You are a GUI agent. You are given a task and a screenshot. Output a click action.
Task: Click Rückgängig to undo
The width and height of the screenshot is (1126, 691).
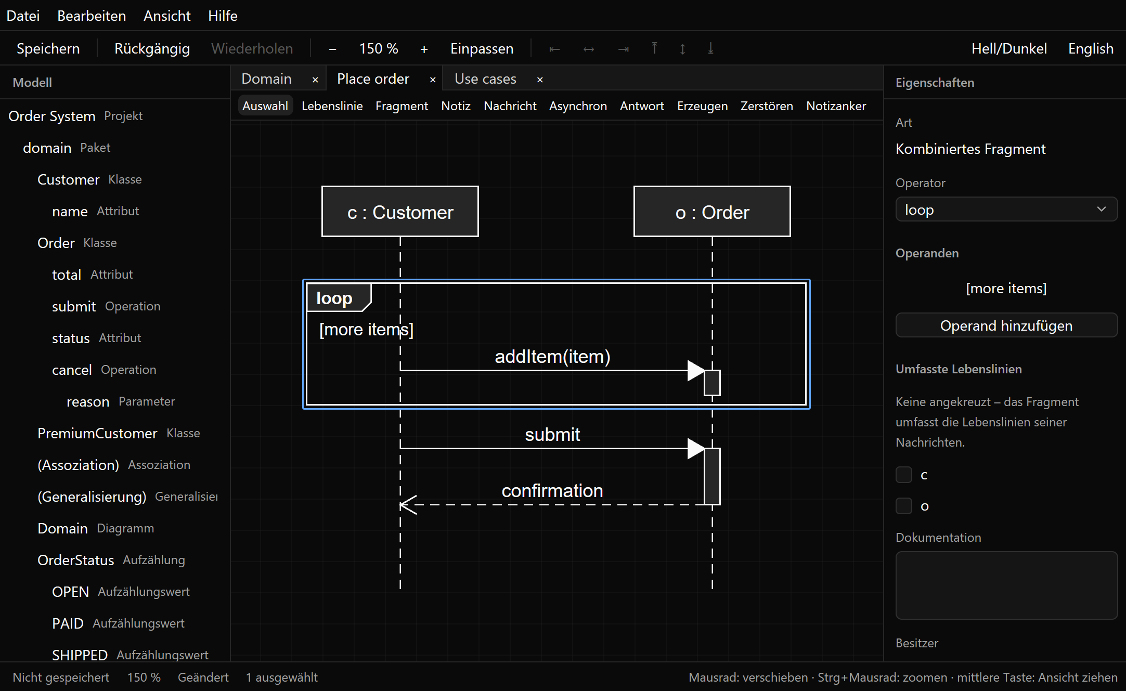click(152, 49)
